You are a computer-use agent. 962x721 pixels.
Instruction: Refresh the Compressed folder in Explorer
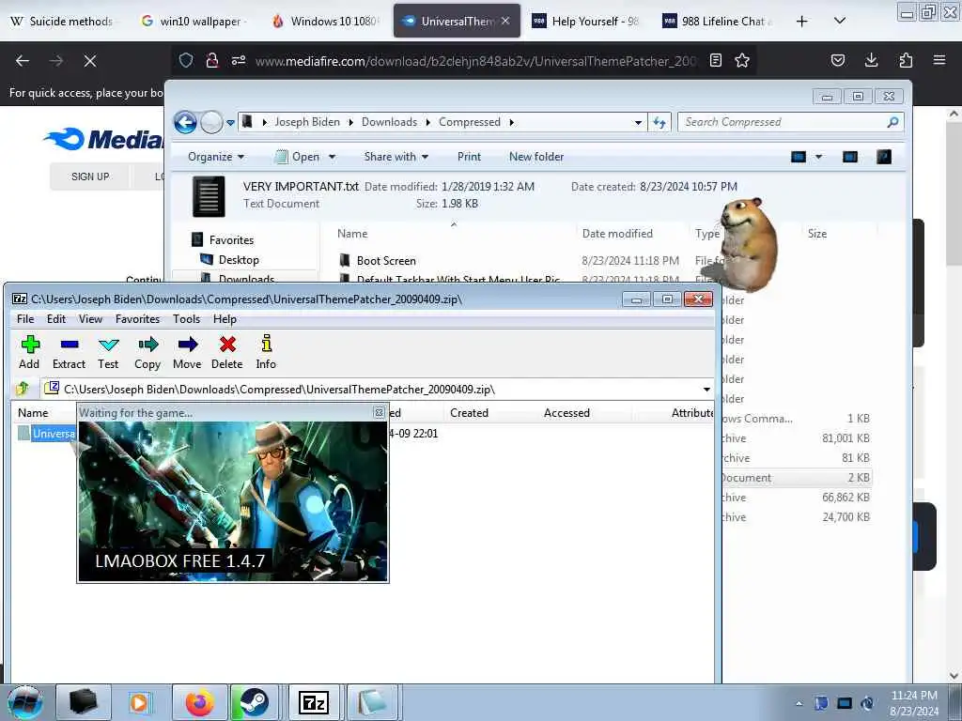click(x=659, y=123)
